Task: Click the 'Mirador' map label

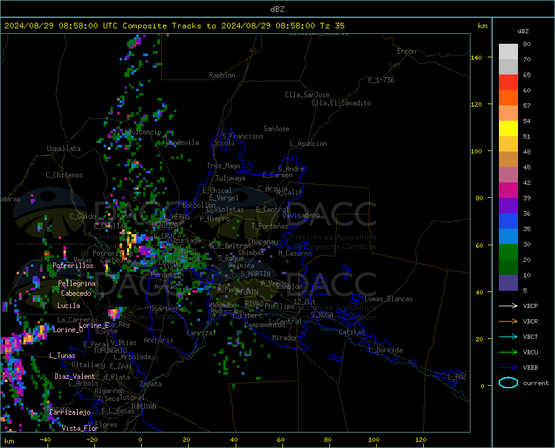Action: coord(285,338)
